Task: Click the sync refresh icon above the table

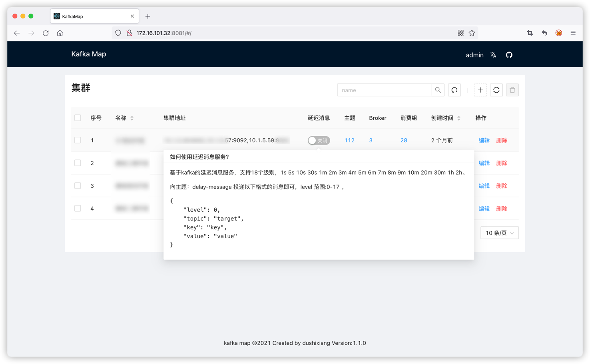Action: tap(496, 90)
